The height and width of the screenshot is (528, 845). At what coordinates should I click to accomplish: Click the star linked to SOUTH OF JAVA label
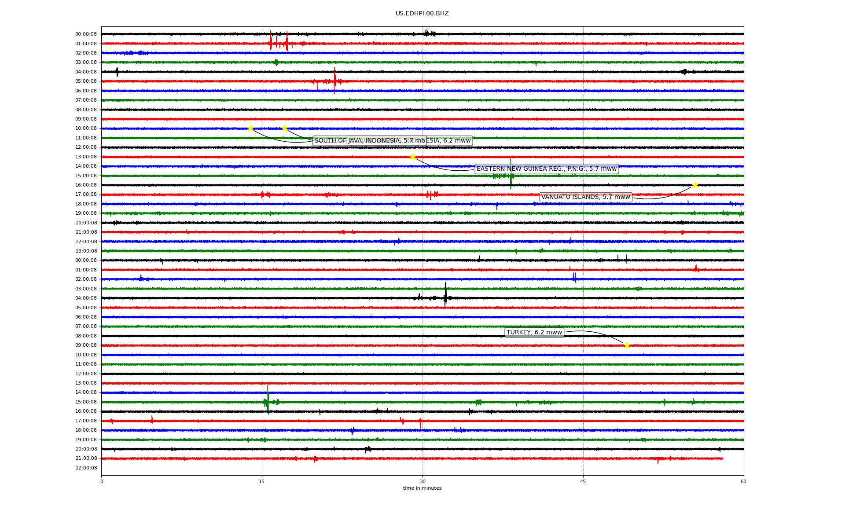coord(250,128)
